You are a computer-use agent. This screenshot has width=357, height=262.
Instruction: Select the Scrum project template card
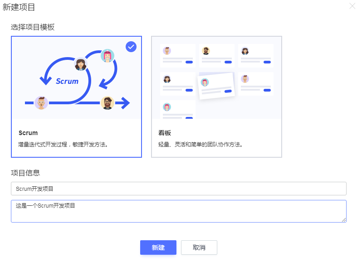[x=77, y=97]
